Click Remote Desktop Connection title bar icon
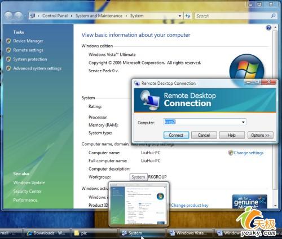This screenshot has width=282, height=239. (137, 83)
